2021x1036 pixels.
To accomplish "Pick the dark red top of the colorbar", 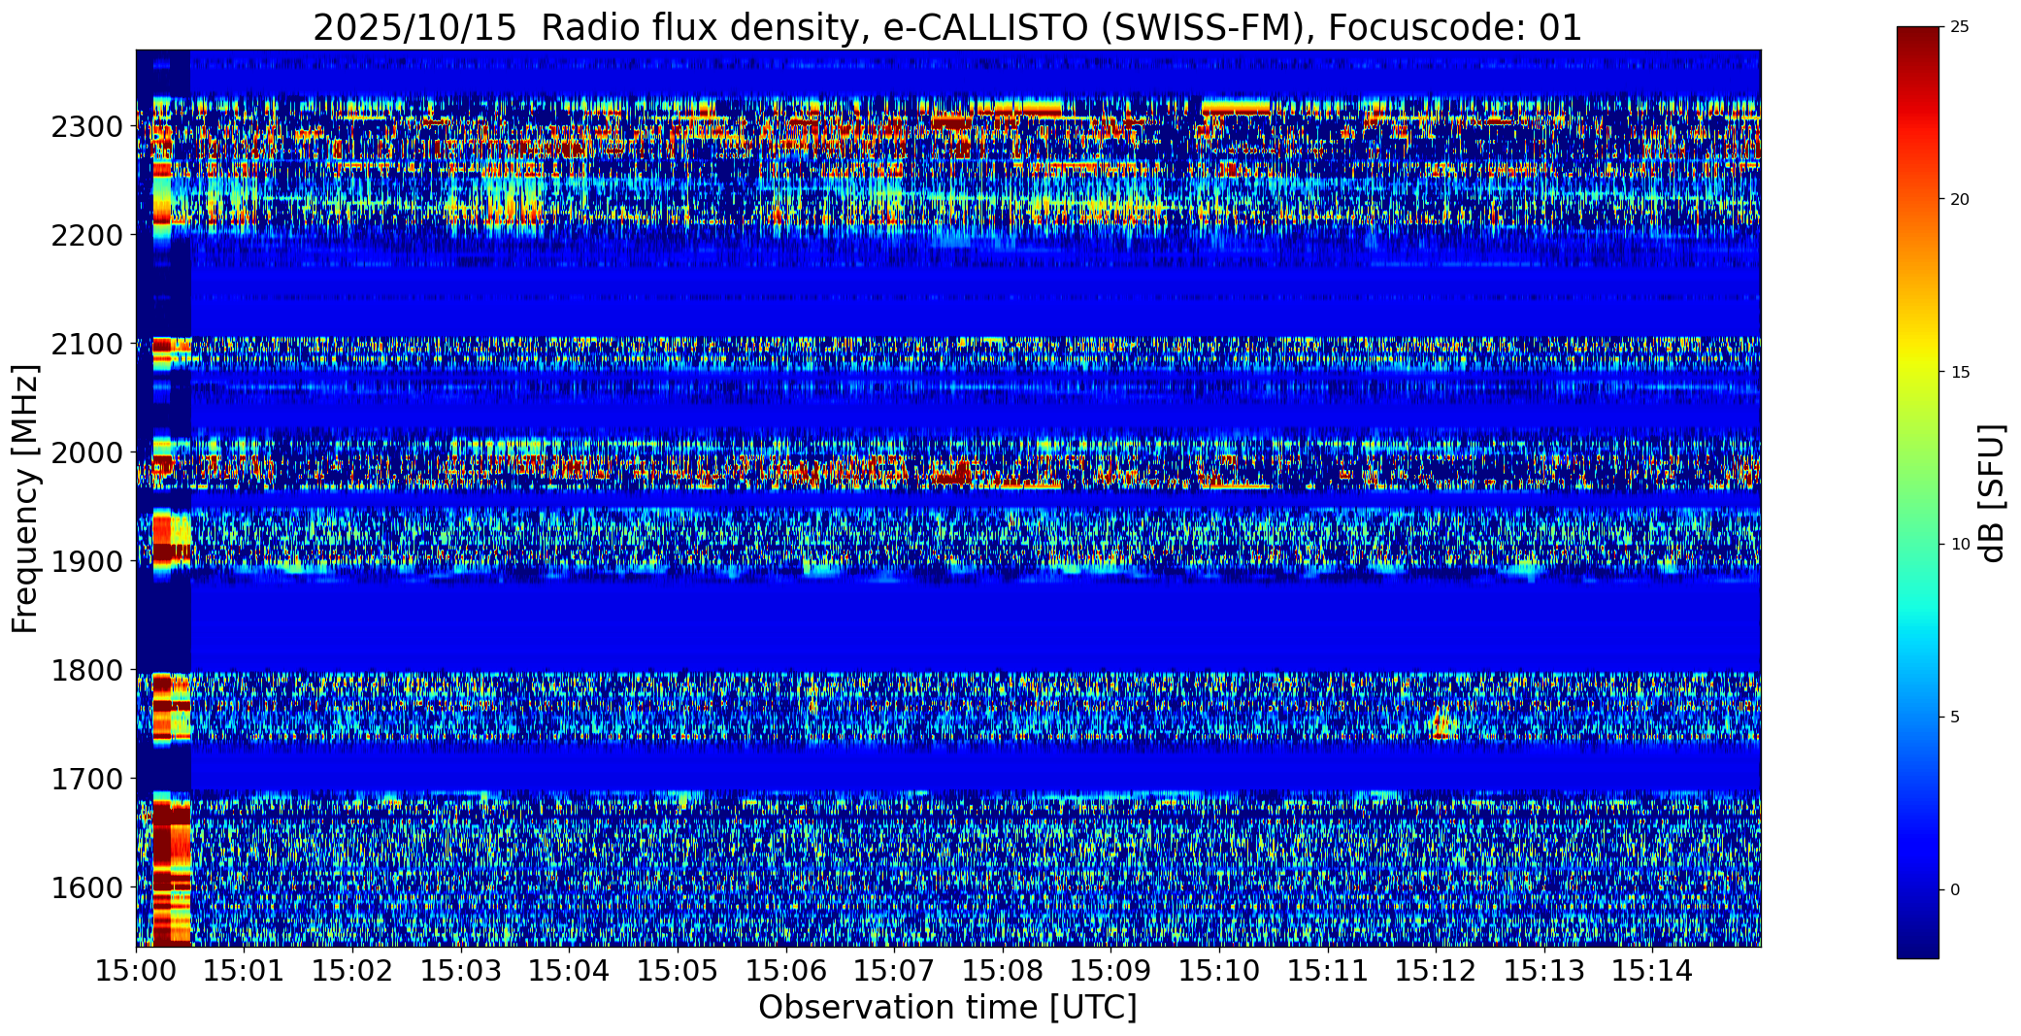I will click(x=1918, y=39).
